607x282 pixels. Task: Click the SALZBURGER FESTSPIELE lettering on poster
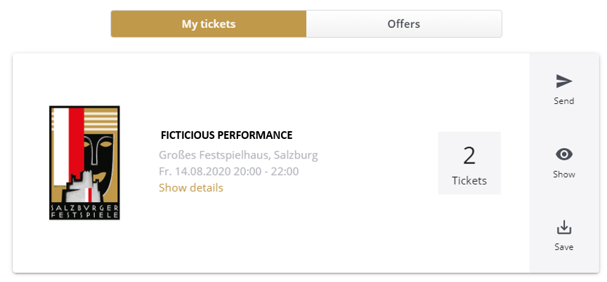tap(84, 212)
